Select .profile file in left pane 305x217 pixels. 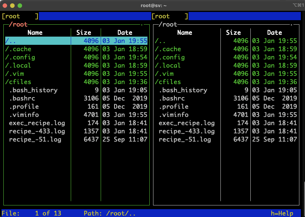pyautogui.click(x=76, y=106)
